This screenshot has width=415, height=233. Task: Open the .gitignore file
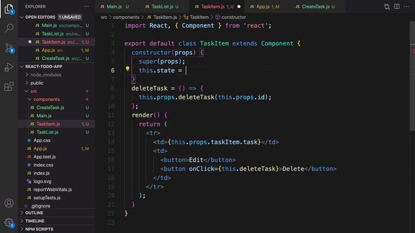(x=56, y=206)
